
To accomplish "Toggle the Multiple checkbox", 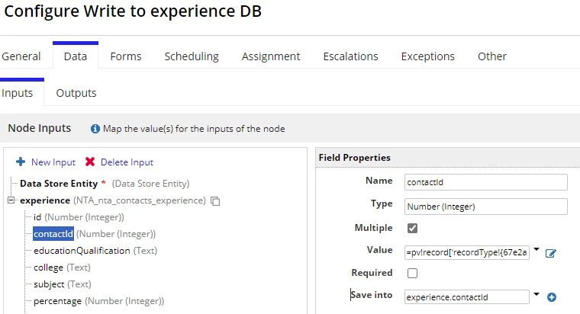I will 412,229.
